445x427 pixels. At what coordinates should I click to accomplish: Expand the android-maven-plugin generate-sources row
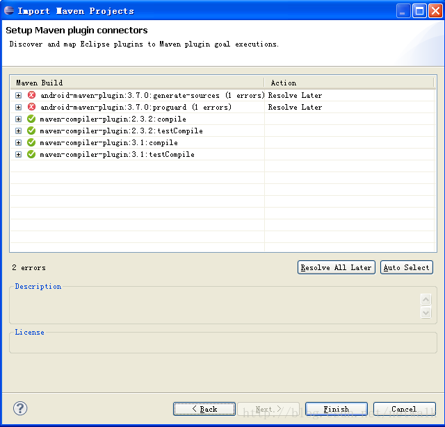(19, 96)
